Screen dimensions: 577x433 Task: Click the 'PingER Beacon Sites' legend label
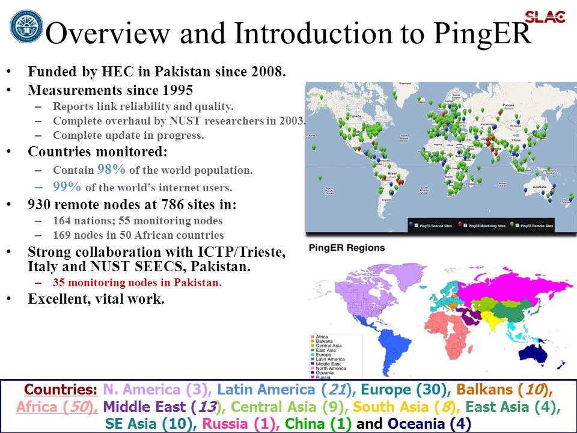click(436, 226)
